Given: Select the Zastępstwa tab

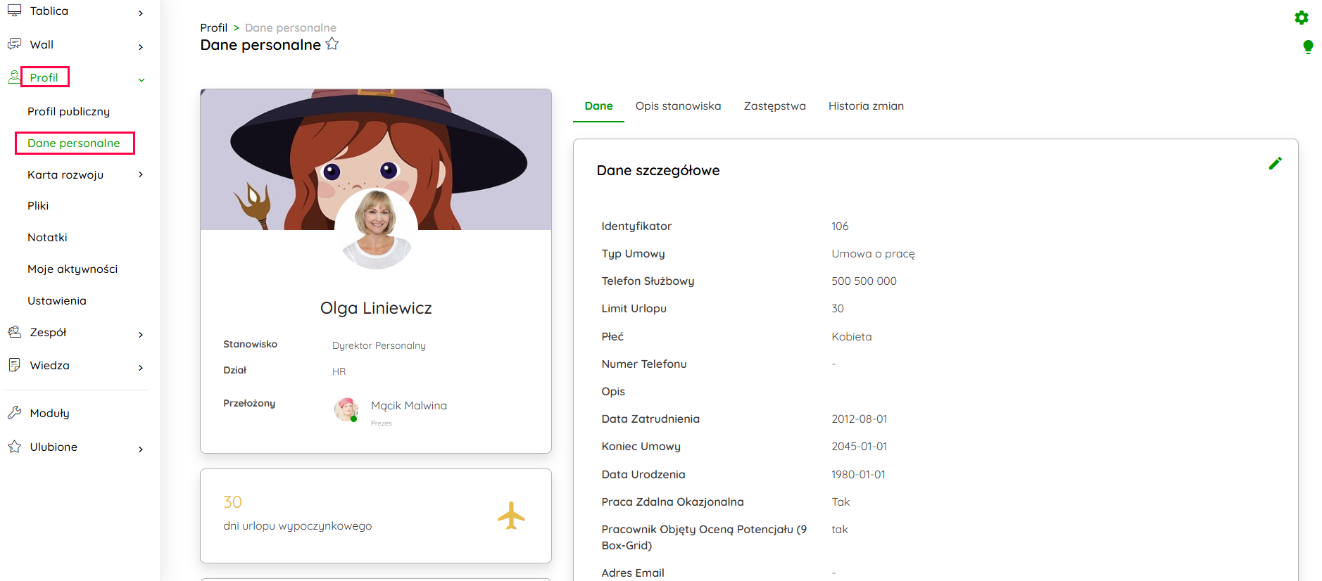Looking at the screenshot, I should tap(774, 106).
